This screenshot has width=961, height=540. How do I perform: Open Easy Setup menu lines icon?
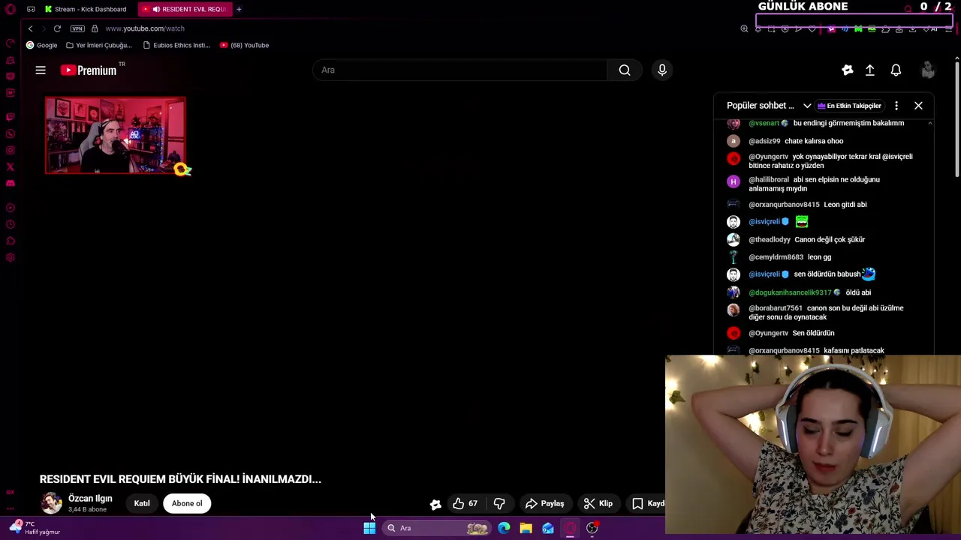coord(949,28)
